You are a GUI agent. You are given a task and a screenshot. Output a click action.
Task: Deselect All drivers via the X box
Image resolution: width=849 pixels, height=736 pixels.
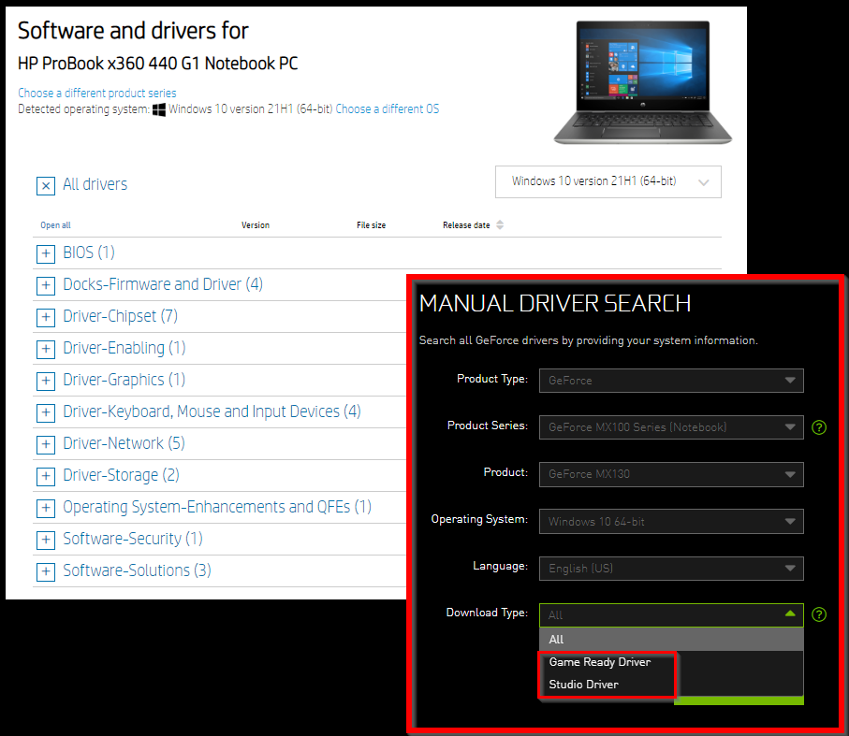[x=46, y=185]
